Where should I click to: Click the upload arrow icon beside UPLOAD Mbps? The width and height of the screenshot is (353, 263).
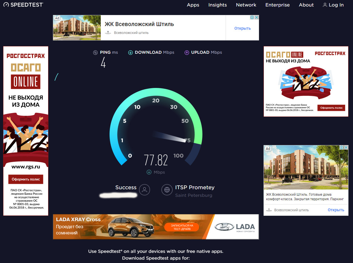[x=187, y=53]
